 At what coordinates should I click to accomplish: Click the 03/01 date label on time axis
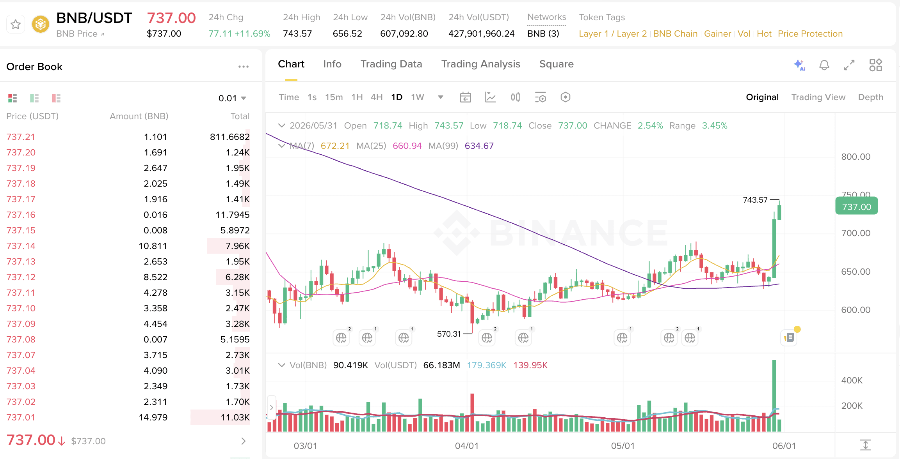pos(306,446)
